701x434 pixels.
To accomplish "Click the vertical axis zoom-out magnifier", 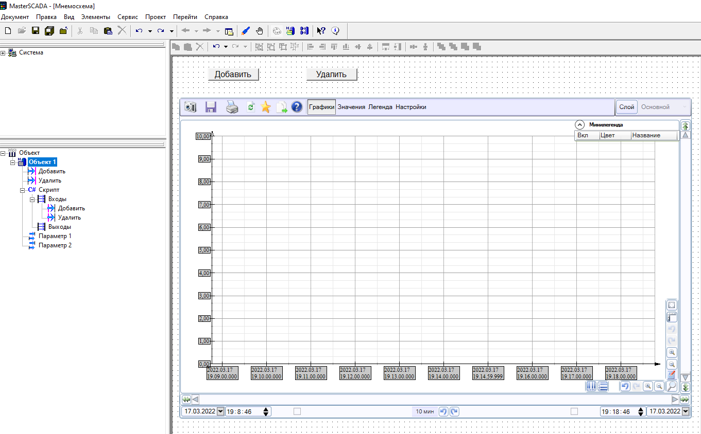I will point(672,364).
